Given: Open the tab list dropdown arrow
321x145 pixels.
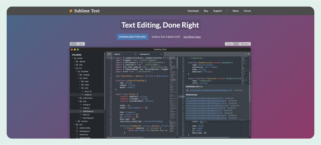Looking at the screenshot, I should tap(249, 54).
